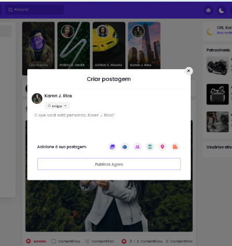Open Karen J. Rios's story card
The height and width of the screenshot is (246, 232).
[144, 45]
